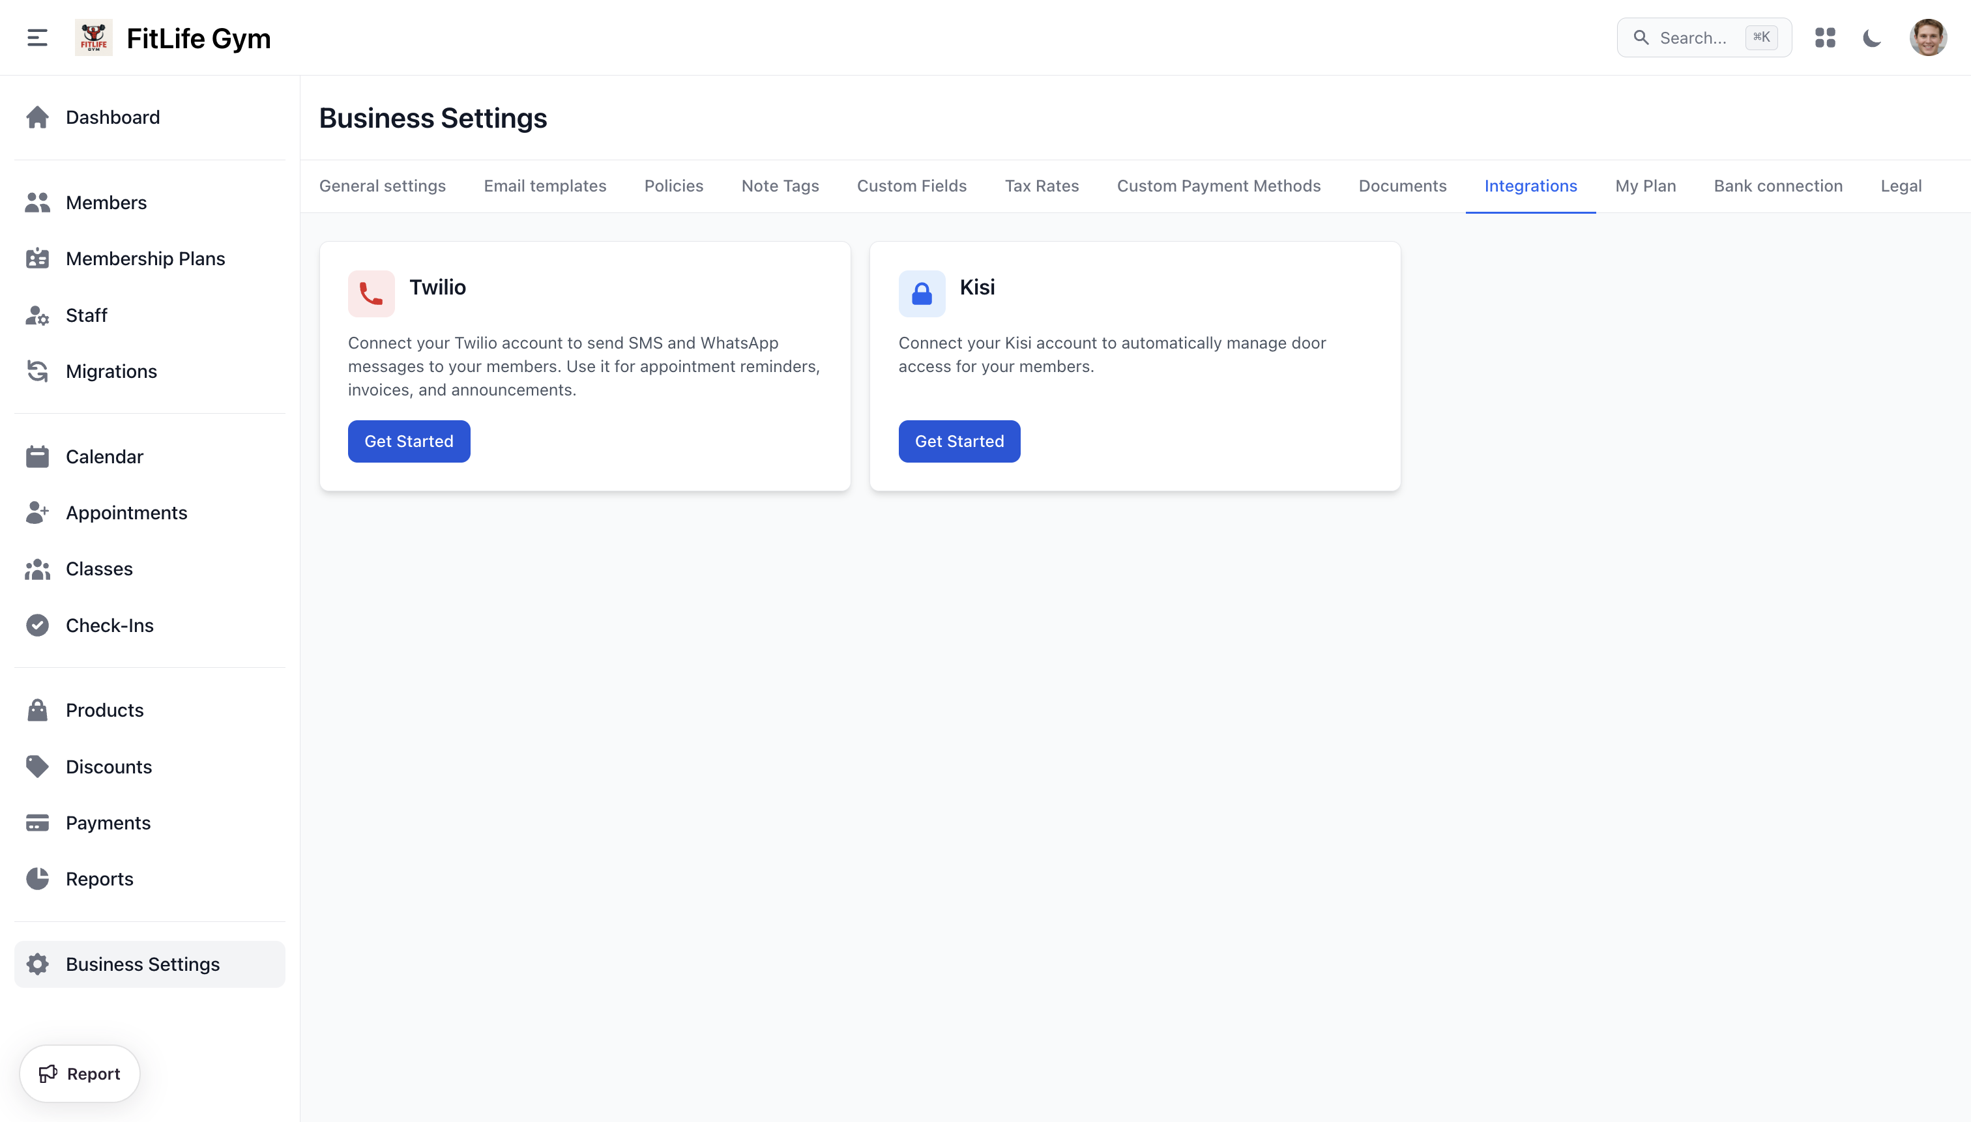Click the FitLife Gym logo

(x=93, y=37)
